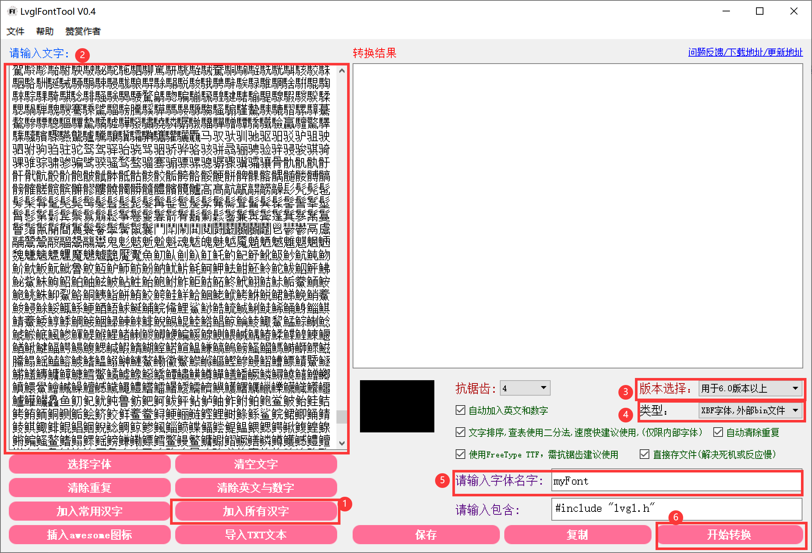Toggle 直接存文件 checkbox
Viewport: 812px width, 553px height.
pyautogui.click(x=644, y=454)
